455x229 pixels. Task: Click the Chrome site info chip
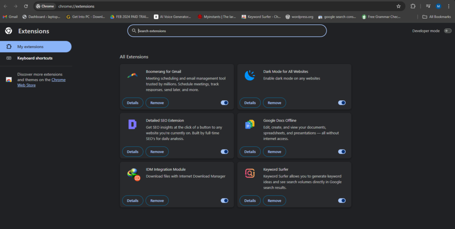coord(45,6)
